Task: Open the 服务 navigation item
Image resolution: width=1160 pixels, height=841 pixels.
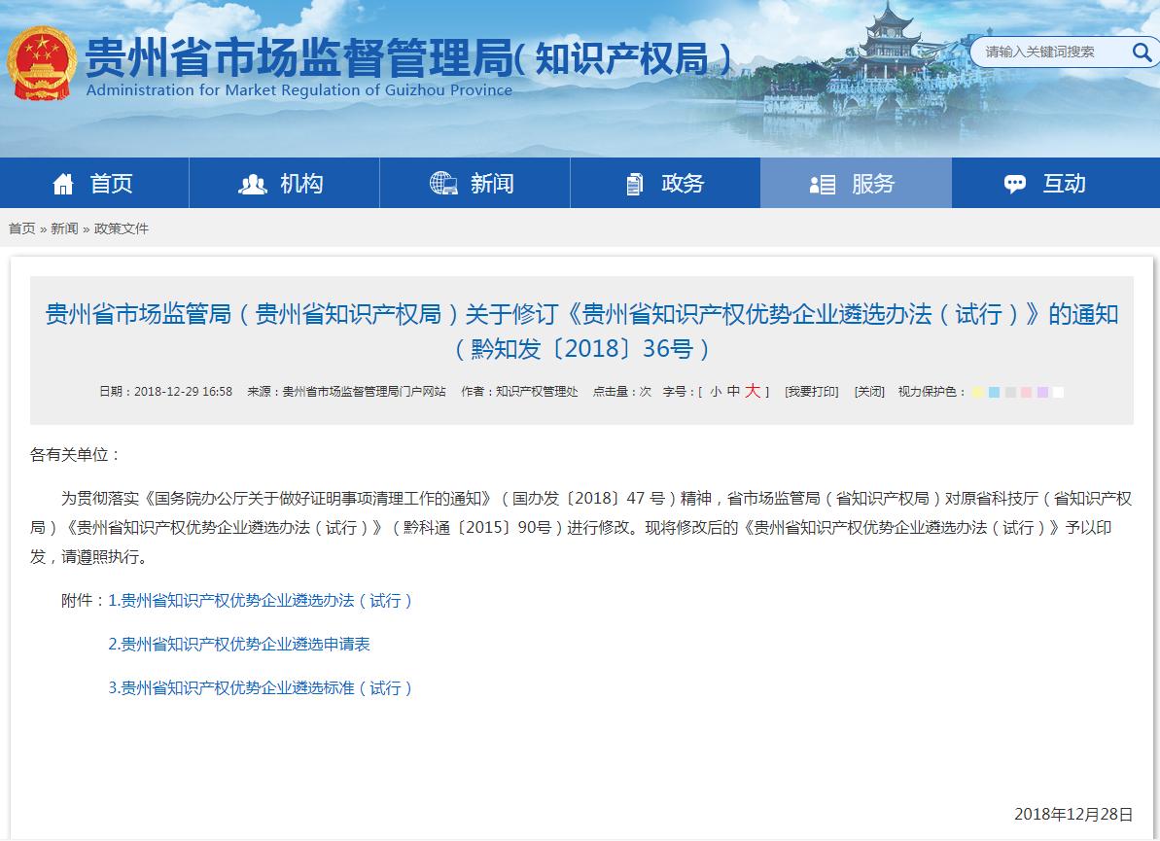Action: [x=856, y=183]
